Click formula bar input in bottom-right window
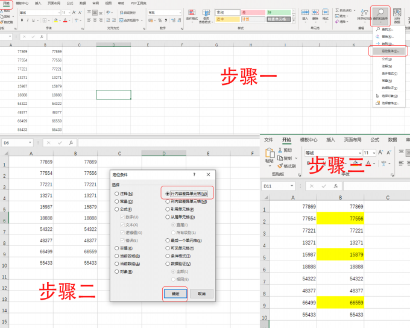Image resolution: width=410 pixels, height=328 pixels. tap(376, 186)
